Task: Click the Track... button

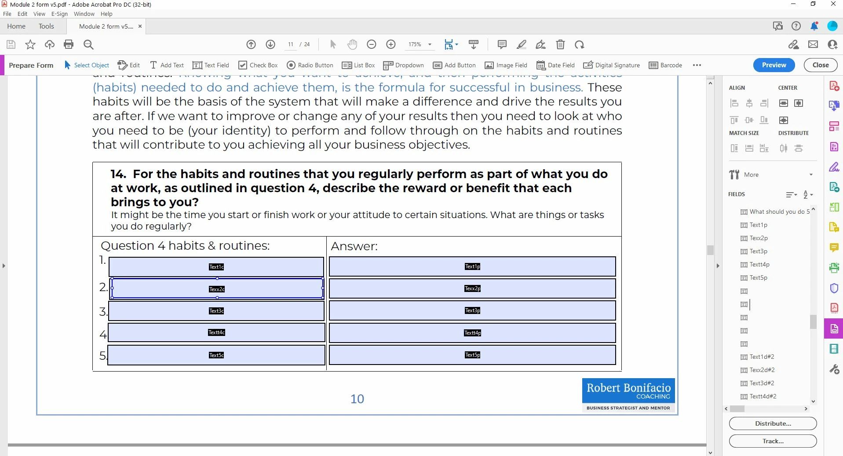Action: [773, 441]
